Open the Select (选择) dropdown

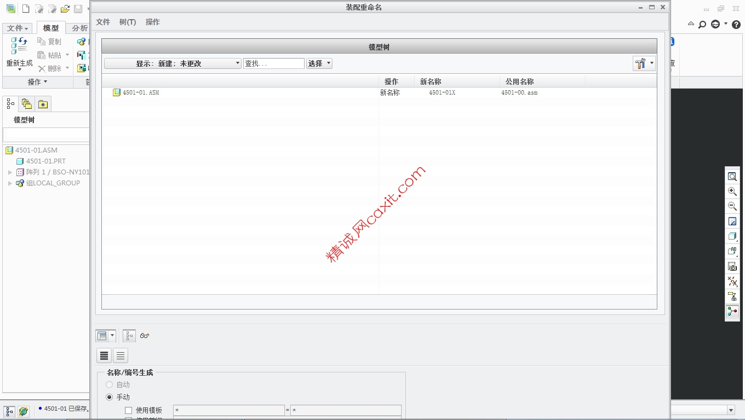click(x=319, y=63)
